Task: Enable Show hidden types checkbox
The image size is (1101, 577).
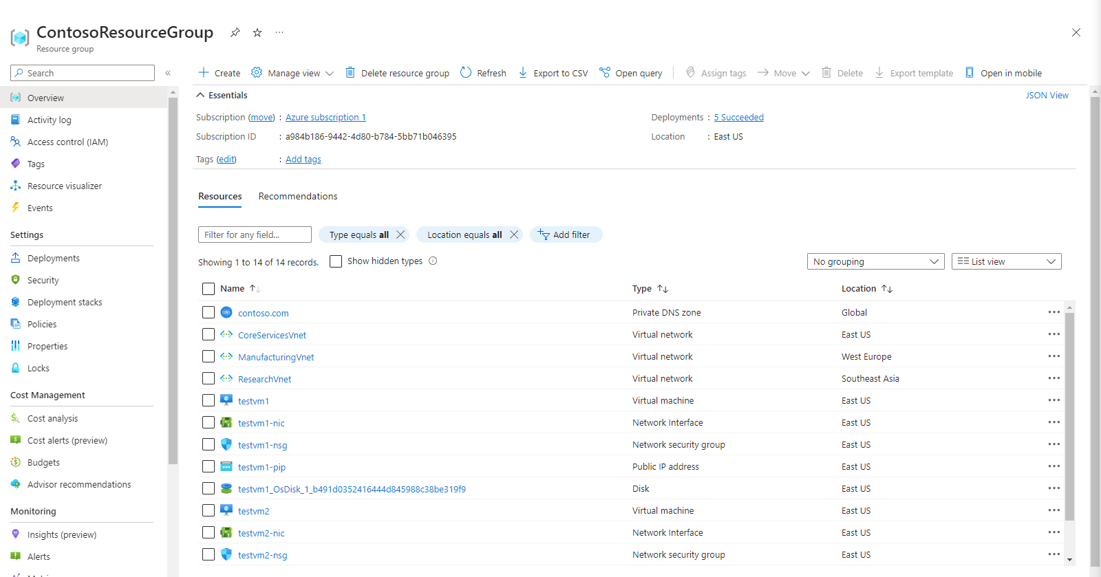Action: [x=336, y=261]
